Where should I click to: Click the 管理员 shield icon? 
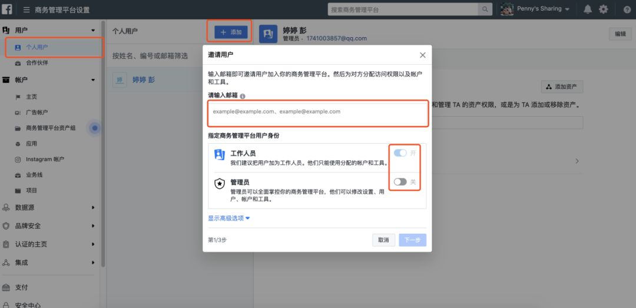pos(220,184)
